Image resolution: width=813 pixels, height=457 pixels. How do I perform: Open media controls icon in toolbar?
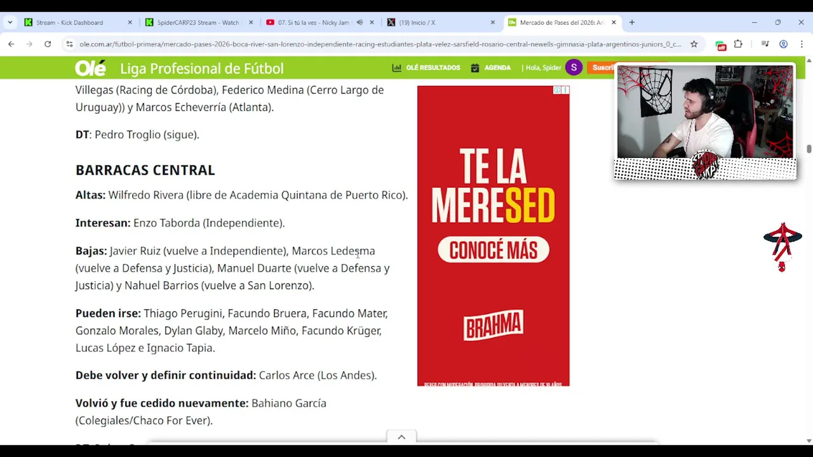[x=765, y=44]
